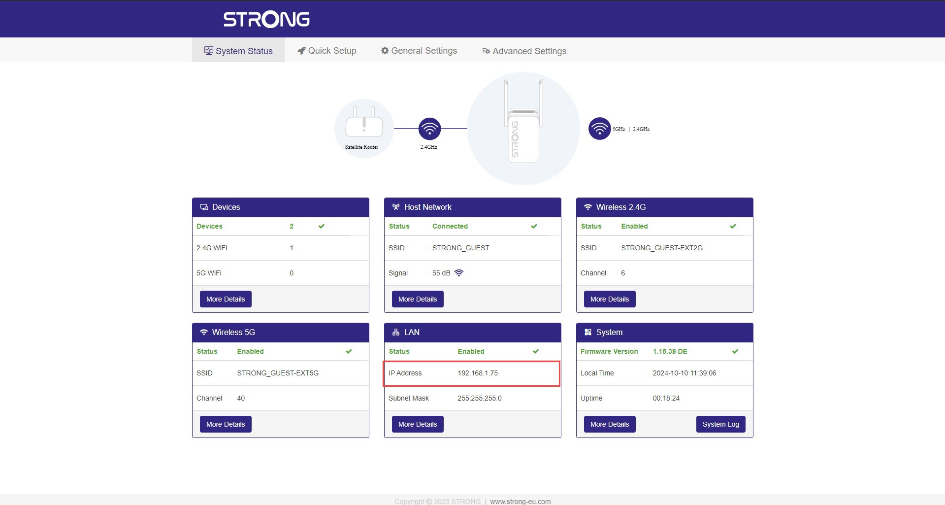945x505 pixels.
Task: Open More Details in the System panel
Action: tap(610, 424)
